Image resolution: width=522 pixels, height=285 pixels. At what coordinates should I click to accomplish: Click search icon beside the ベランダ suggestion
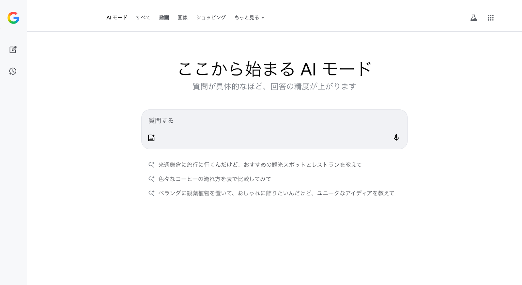click(151, 193)
